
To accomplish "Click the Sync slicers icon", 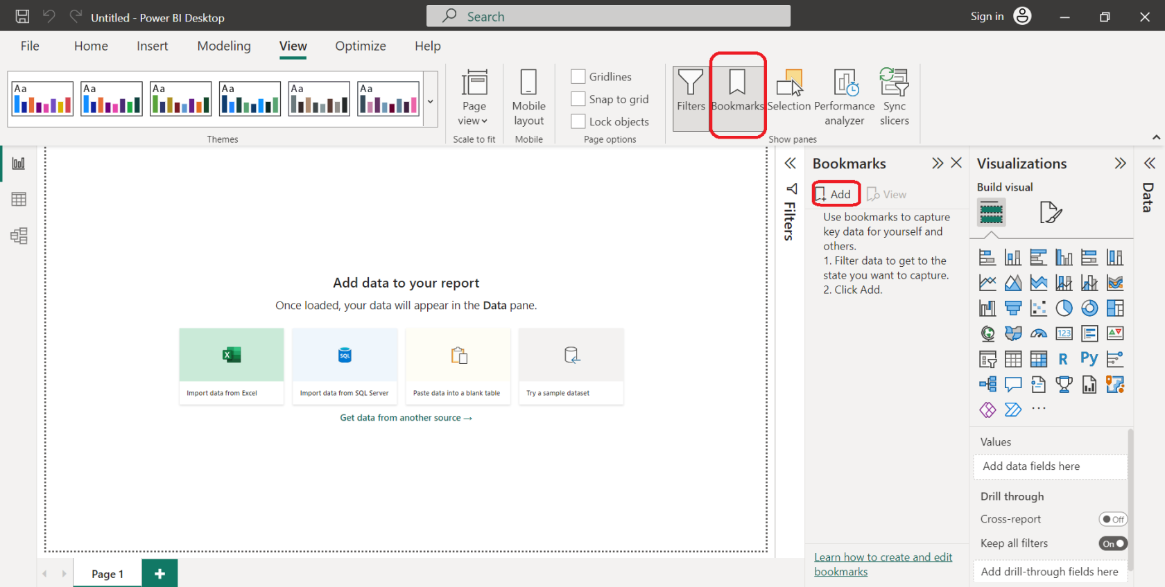I will (894, 97).
